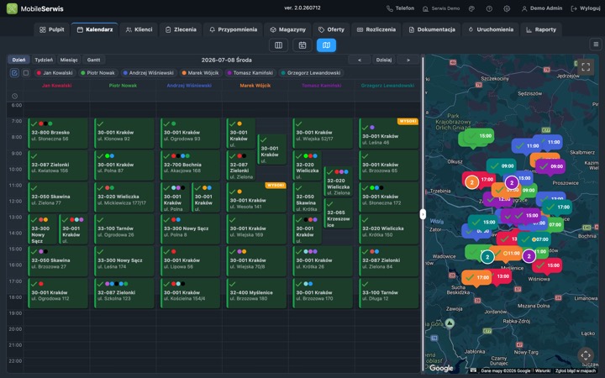Switch to the Gantt view tab

[x=93, y=60]
